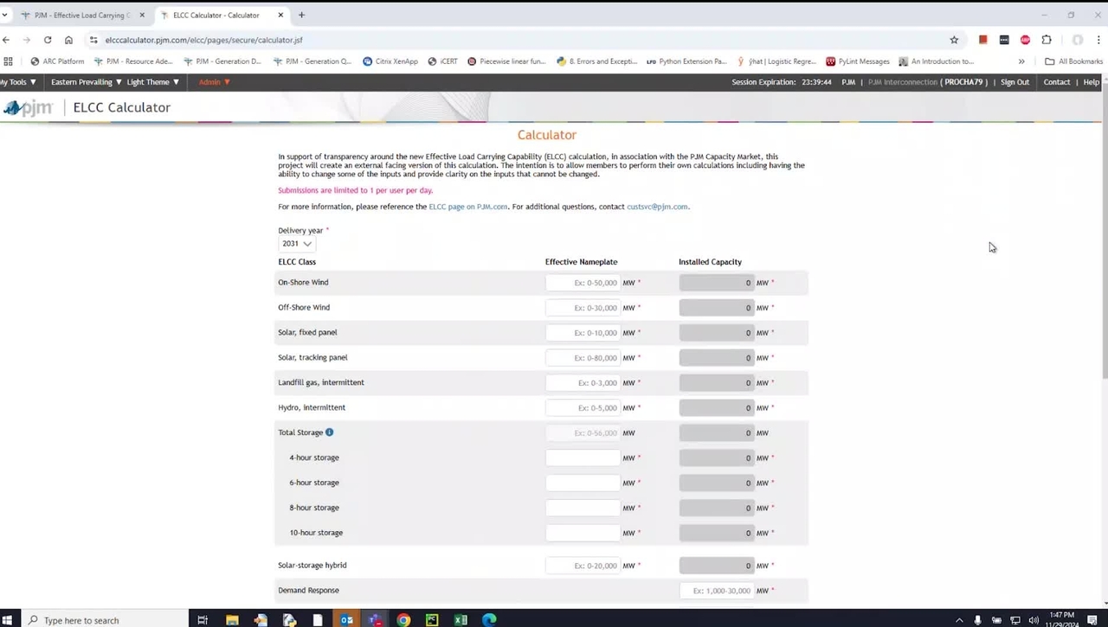Launch Excel from the taskbar
Image resolution: width=1108 pixels, height=627 pixels.
tap(461, 620)
